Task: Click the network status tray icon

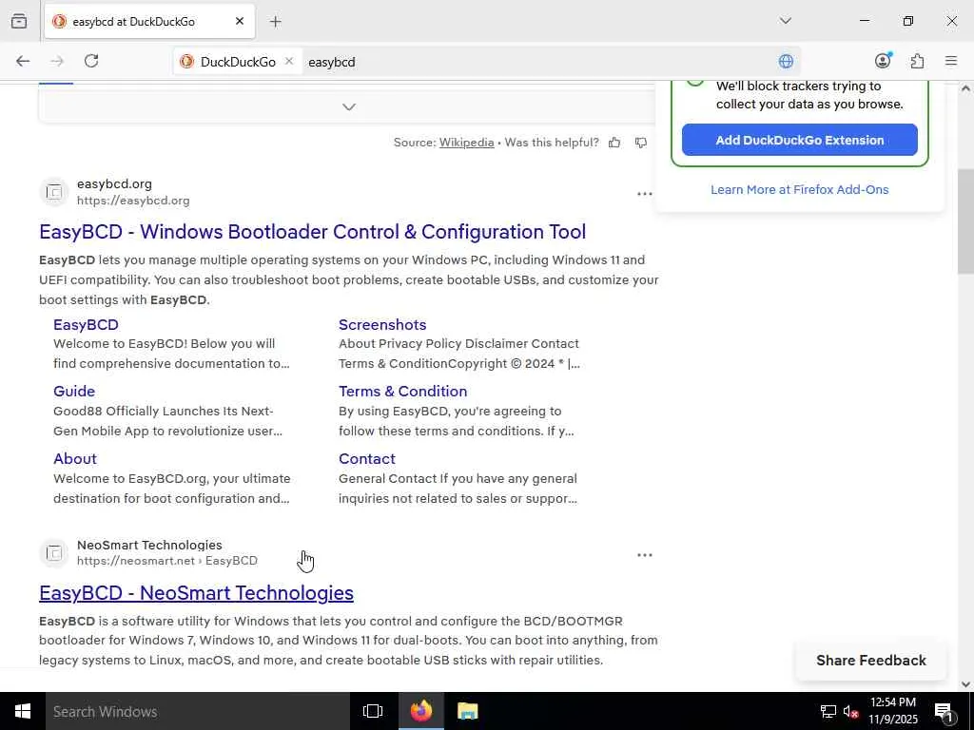Action: pos(828,711)
